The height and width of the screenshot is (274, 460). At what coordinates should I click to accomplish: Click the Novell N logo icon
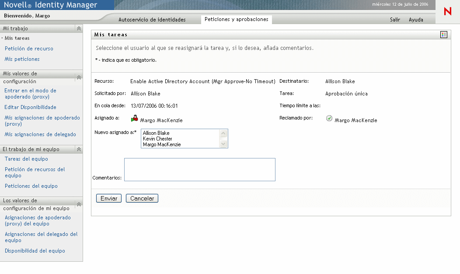(x=448, y=11)
